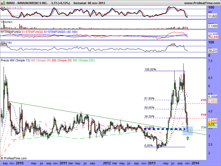Select the 0,00% Fibonacci level label
This screenshot has width=221, height=166.
click(x=149, y=146)
